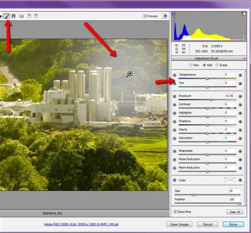This screenshot has width=251, height=233.
Task: Toggle the Preview checkbox
Action: [x=145, y=16]
